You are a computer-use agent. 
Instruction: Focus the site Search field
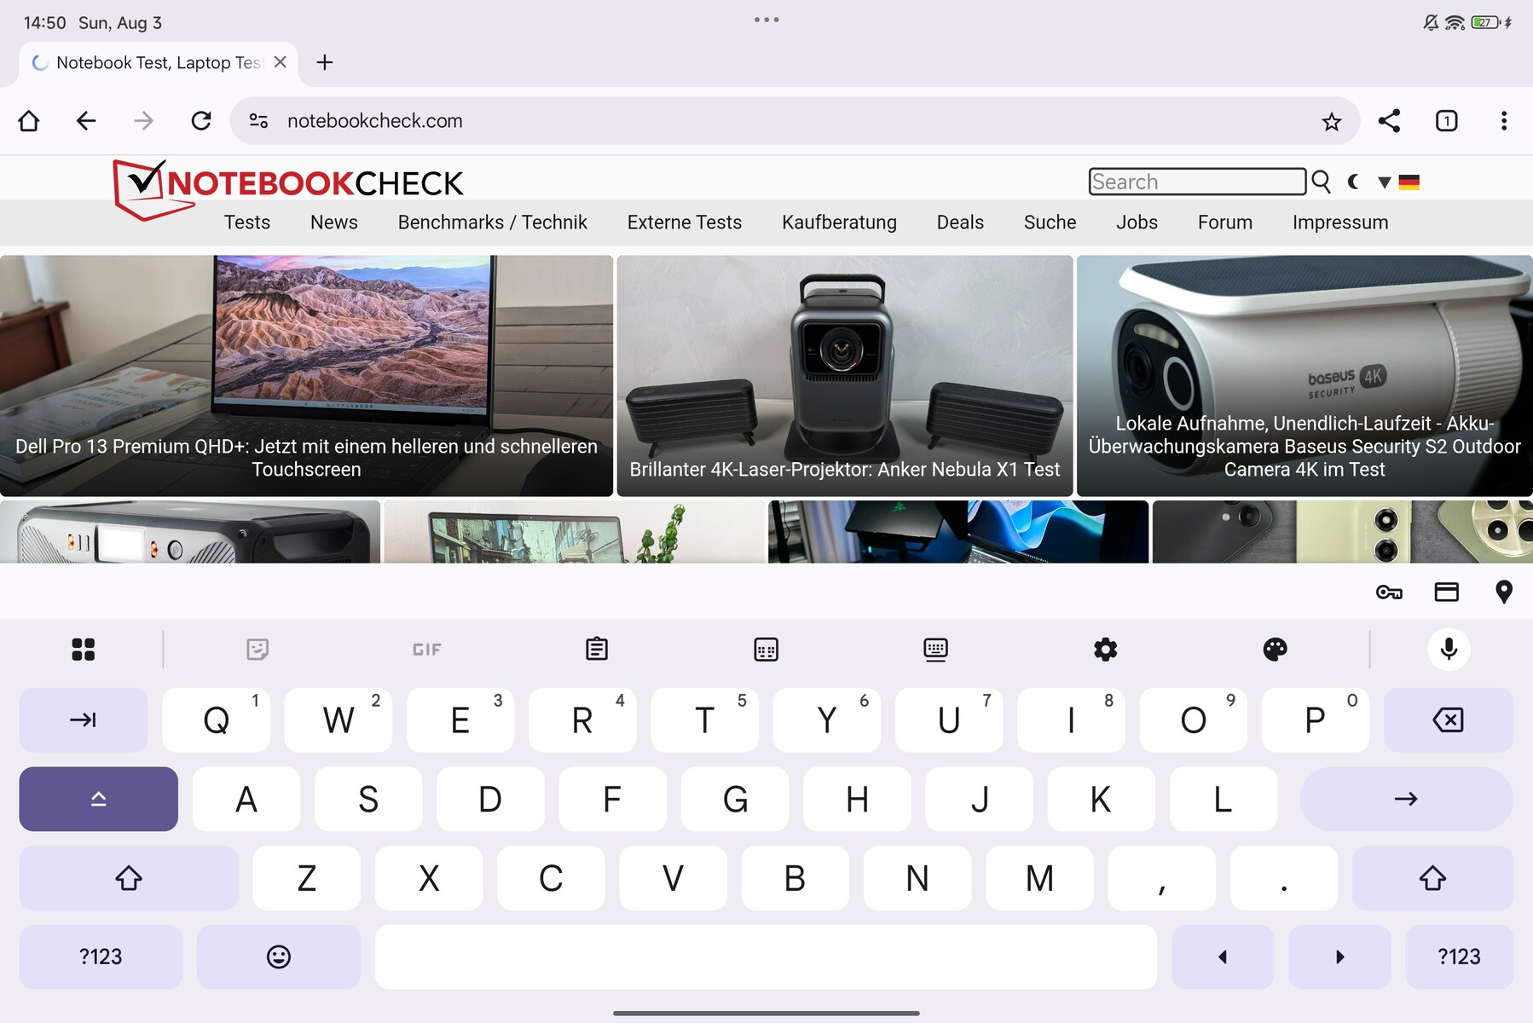(1197, 182)
